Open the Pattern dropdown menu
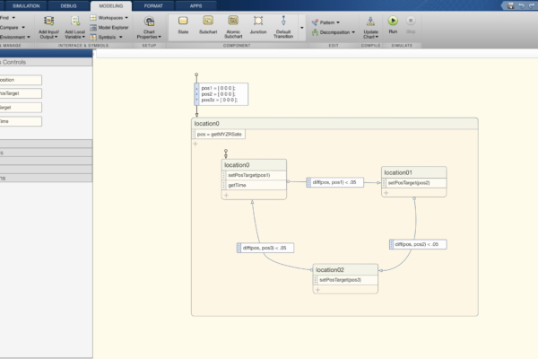 [325, 22]
